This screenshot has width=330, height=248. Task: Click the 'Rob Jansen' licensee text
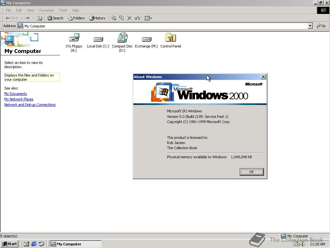coord(176,143)
